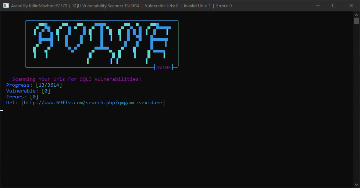
Task: Maximize the Avine scanner window
Action: (334, 6)
